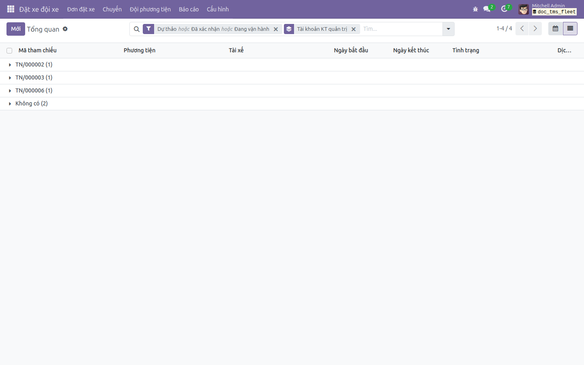Click the debug bug icon
The height and width of the screenshot is (365, 584).
click(475, 9)
